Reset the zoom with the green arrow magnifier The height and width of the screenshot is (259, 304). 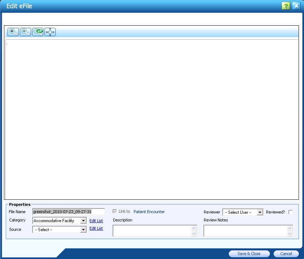pos(38,32)
